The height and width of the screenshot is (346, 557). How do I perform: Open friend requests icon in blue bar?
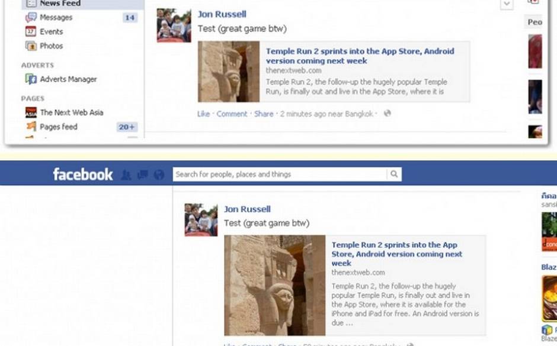tap(126, 174)
